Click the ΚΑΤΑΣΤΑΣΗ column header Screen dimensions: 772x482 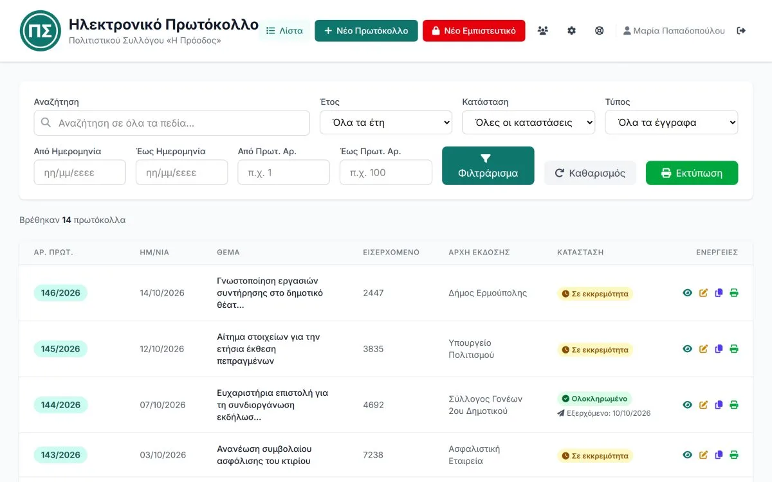click(580, 253)
